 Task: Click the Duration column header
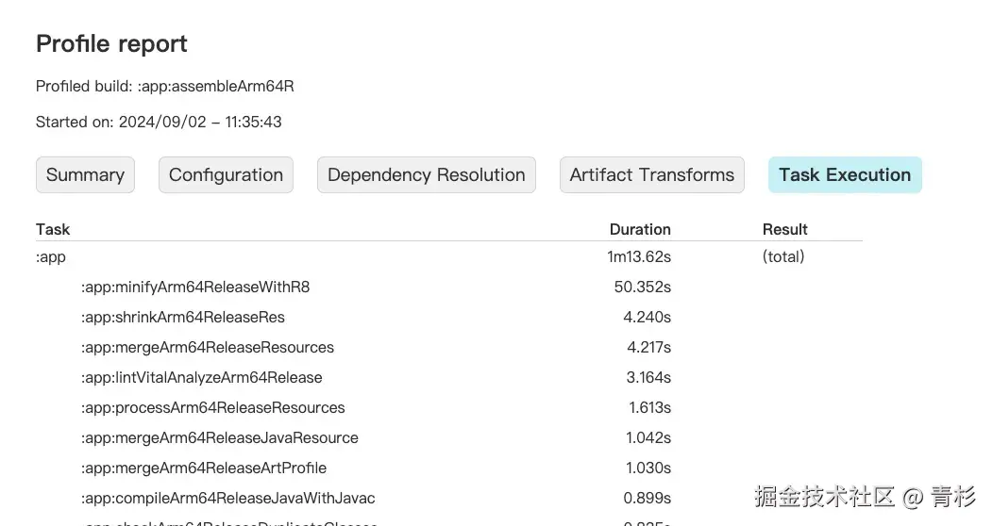(x=640, y=229)
